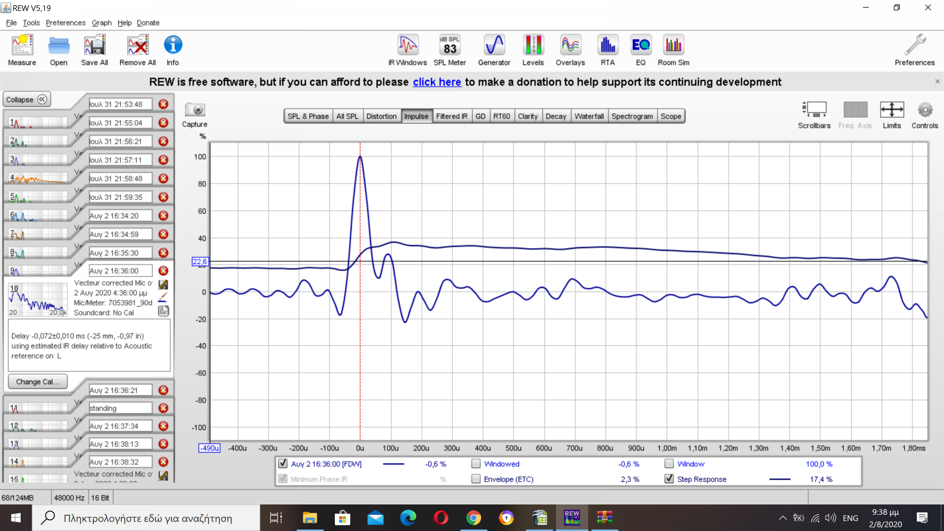This screenshot has height=531, width=944.
Task: Open the Tools menu
Action: pos(31,23)
